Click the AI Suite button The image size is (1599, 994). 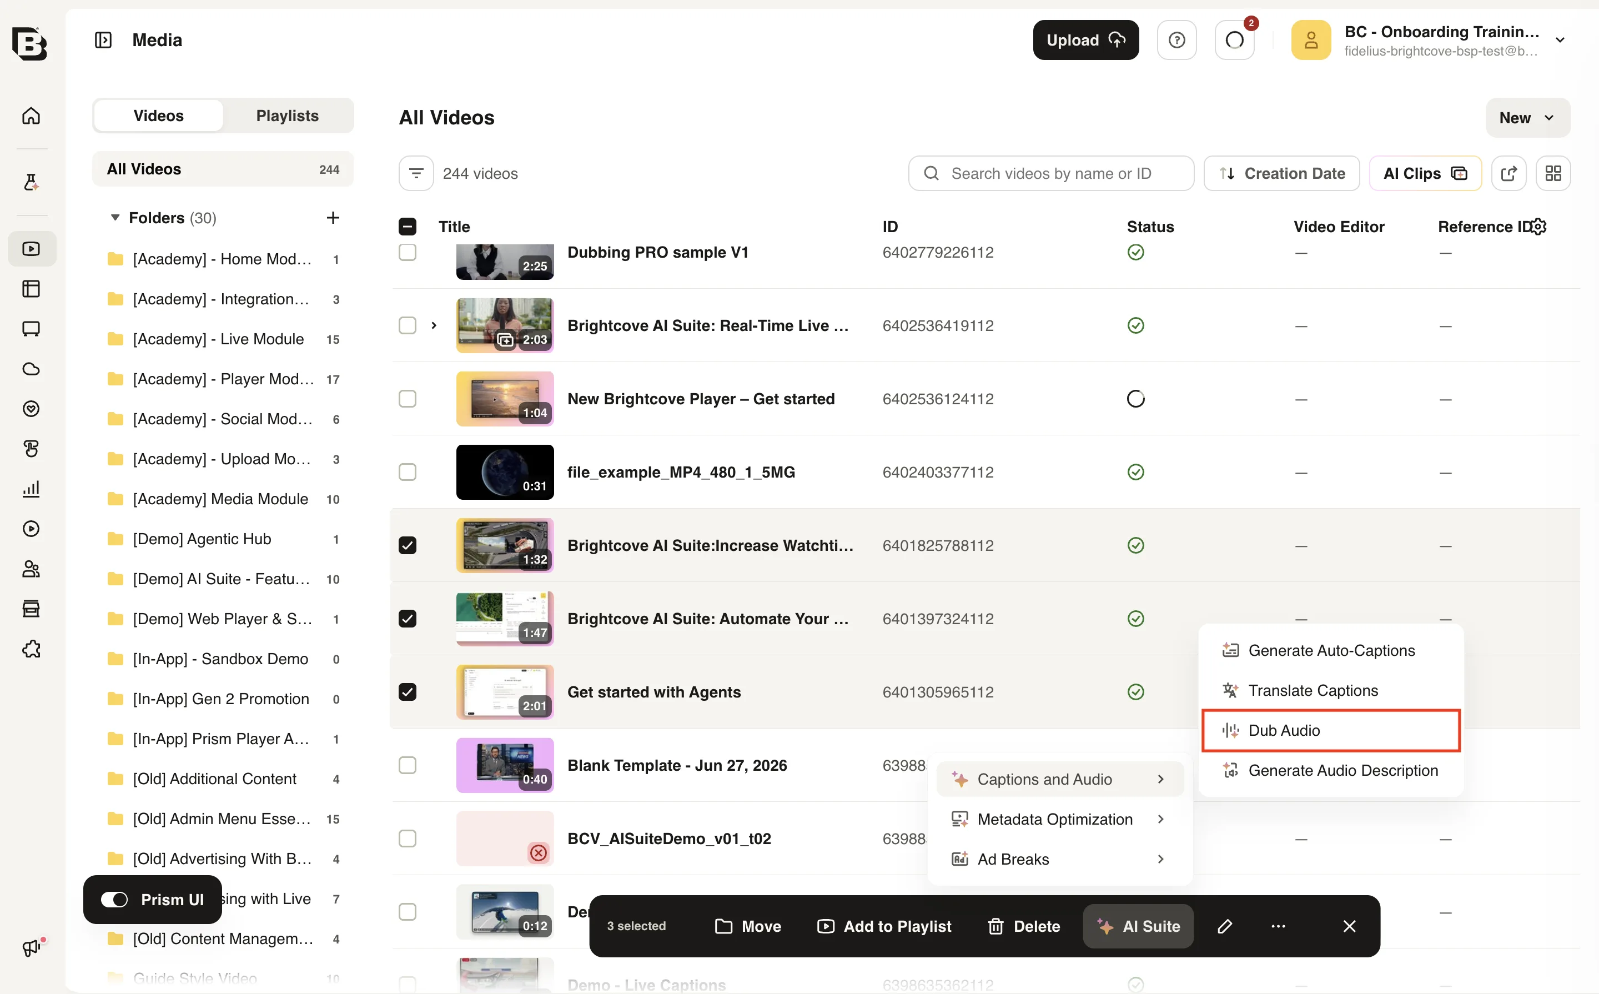point(1138,926)
